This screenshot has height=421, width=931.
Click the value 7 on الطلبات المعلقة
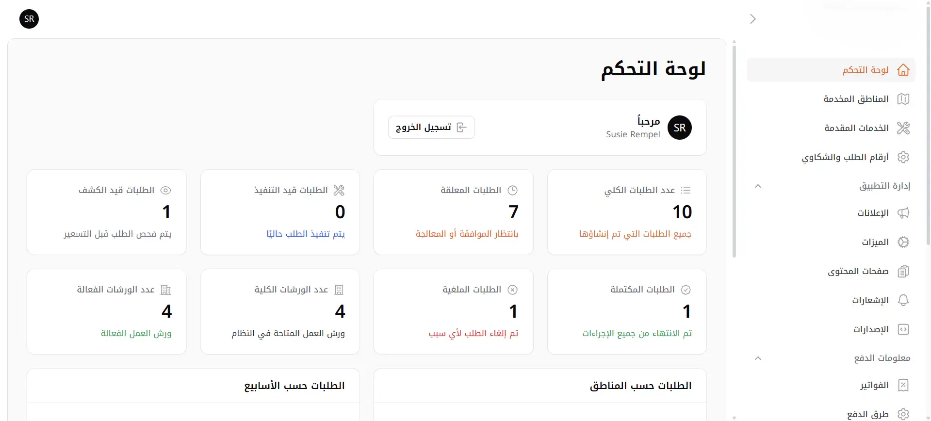[x=513, y=212]
